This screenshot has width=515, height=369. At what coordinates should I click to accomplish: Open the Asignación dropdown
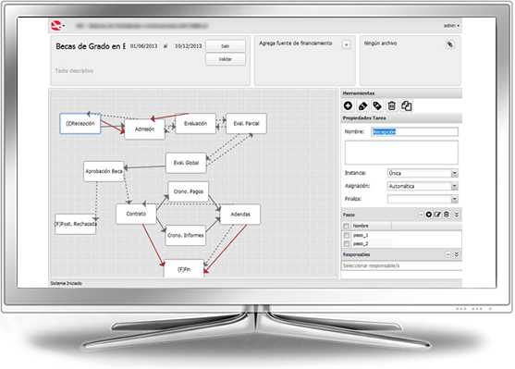[455, 186]
